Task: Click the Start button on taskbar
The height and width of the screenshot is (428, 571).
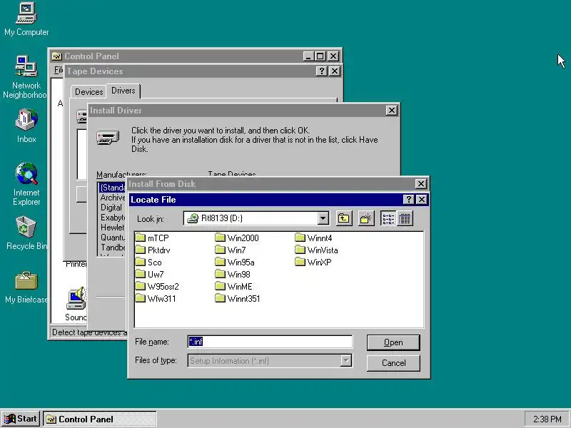Action: 21,419
